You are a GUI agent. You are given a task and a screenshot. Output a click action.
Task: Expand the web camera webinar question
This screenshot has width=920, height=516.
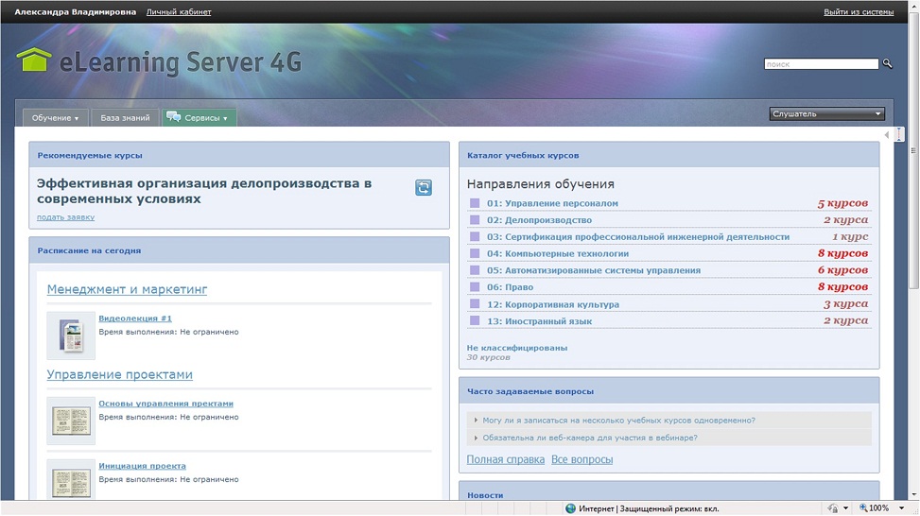[x=590, y=438]
